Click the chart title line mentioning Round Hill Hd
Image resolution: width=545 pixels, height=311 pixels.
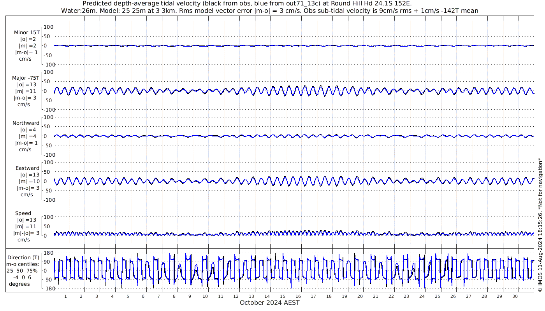(247, 3)
